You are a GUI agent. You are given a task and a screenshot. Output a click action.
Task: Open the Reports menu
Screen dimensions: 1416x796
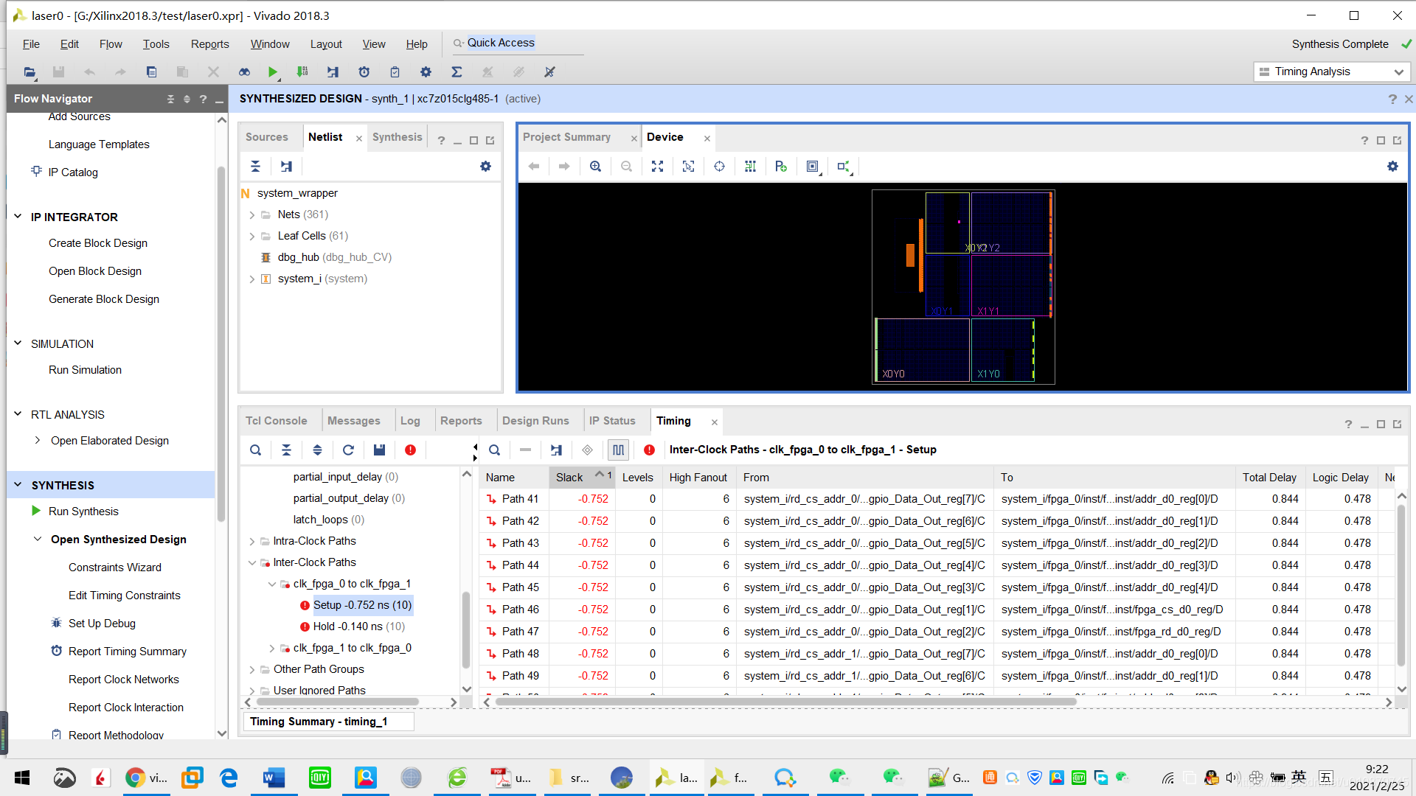[x=209, y=44]
